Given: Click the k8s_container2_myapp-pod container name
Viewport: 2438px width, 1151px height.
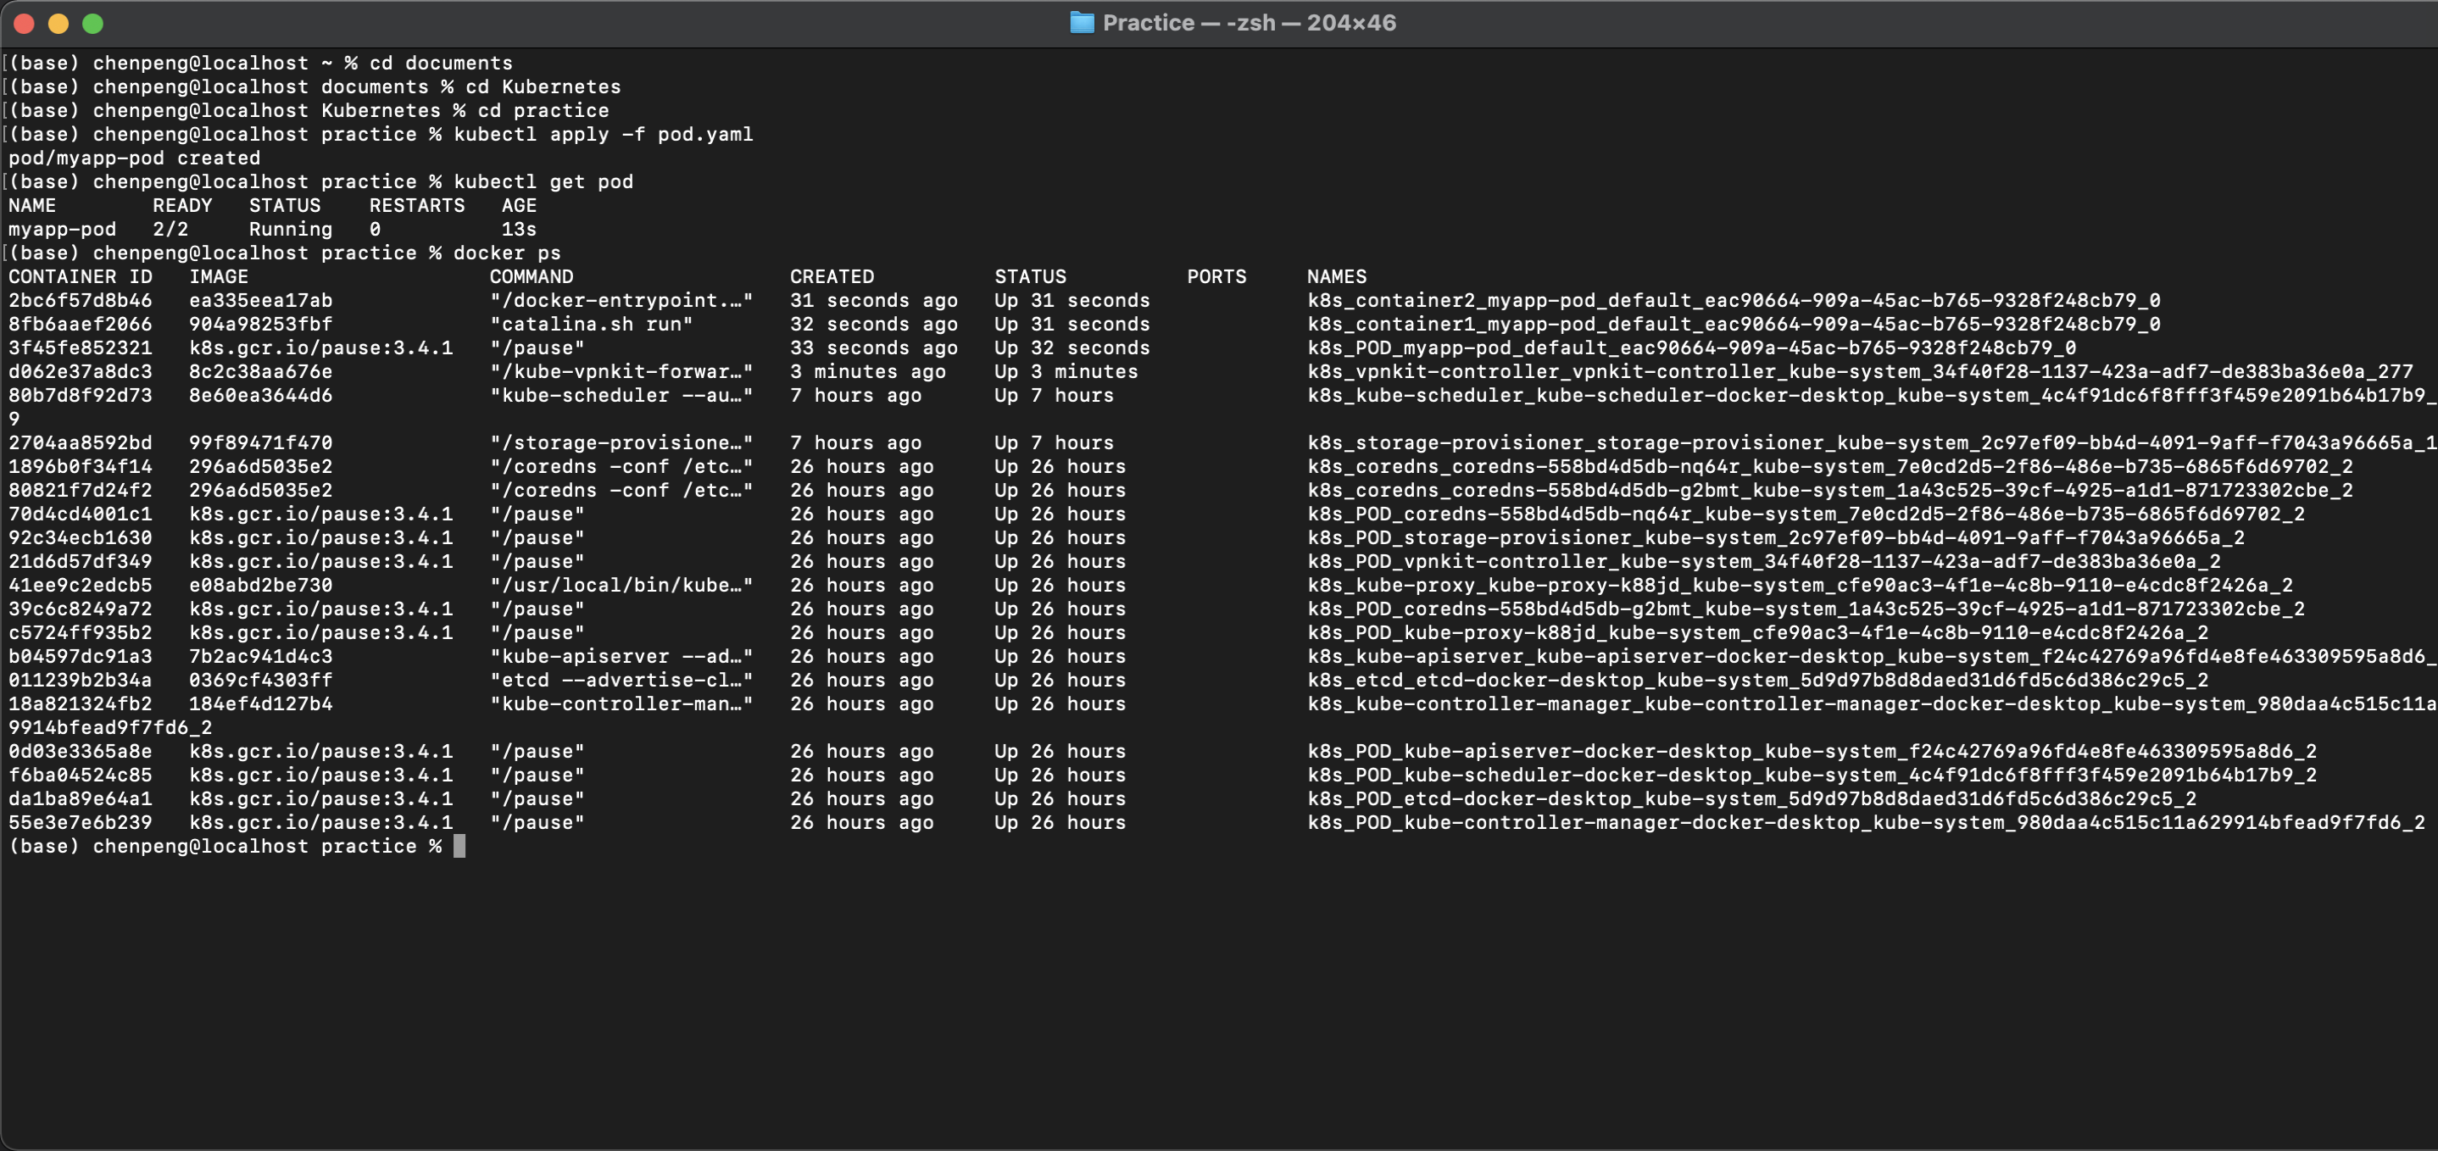Looking at the screenshot, I should pos(1734,300).
